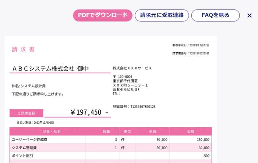Select the システム管理費 row
Screen dimensions: 258x163
(111, 148)
